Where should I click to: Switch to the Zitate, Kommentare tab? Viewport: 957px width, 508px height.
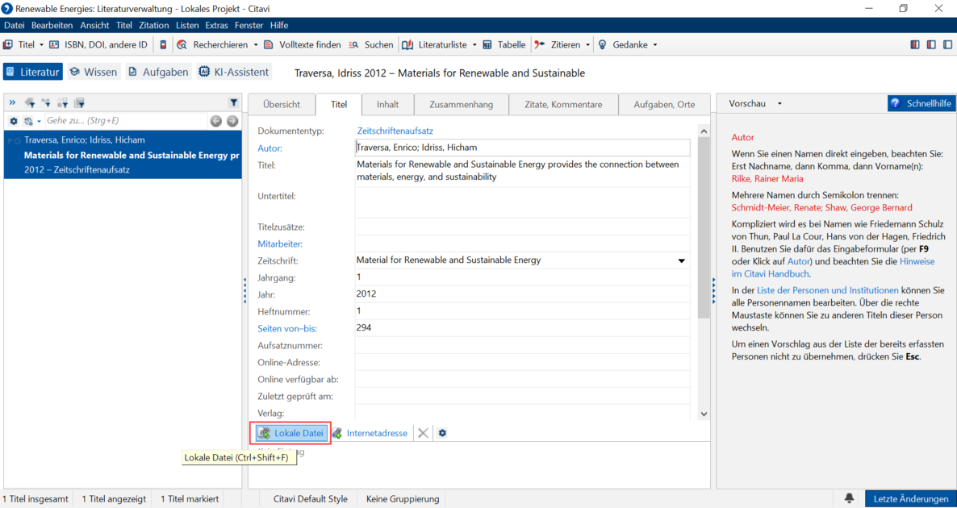pyautogui.click(x=563, y=104)
